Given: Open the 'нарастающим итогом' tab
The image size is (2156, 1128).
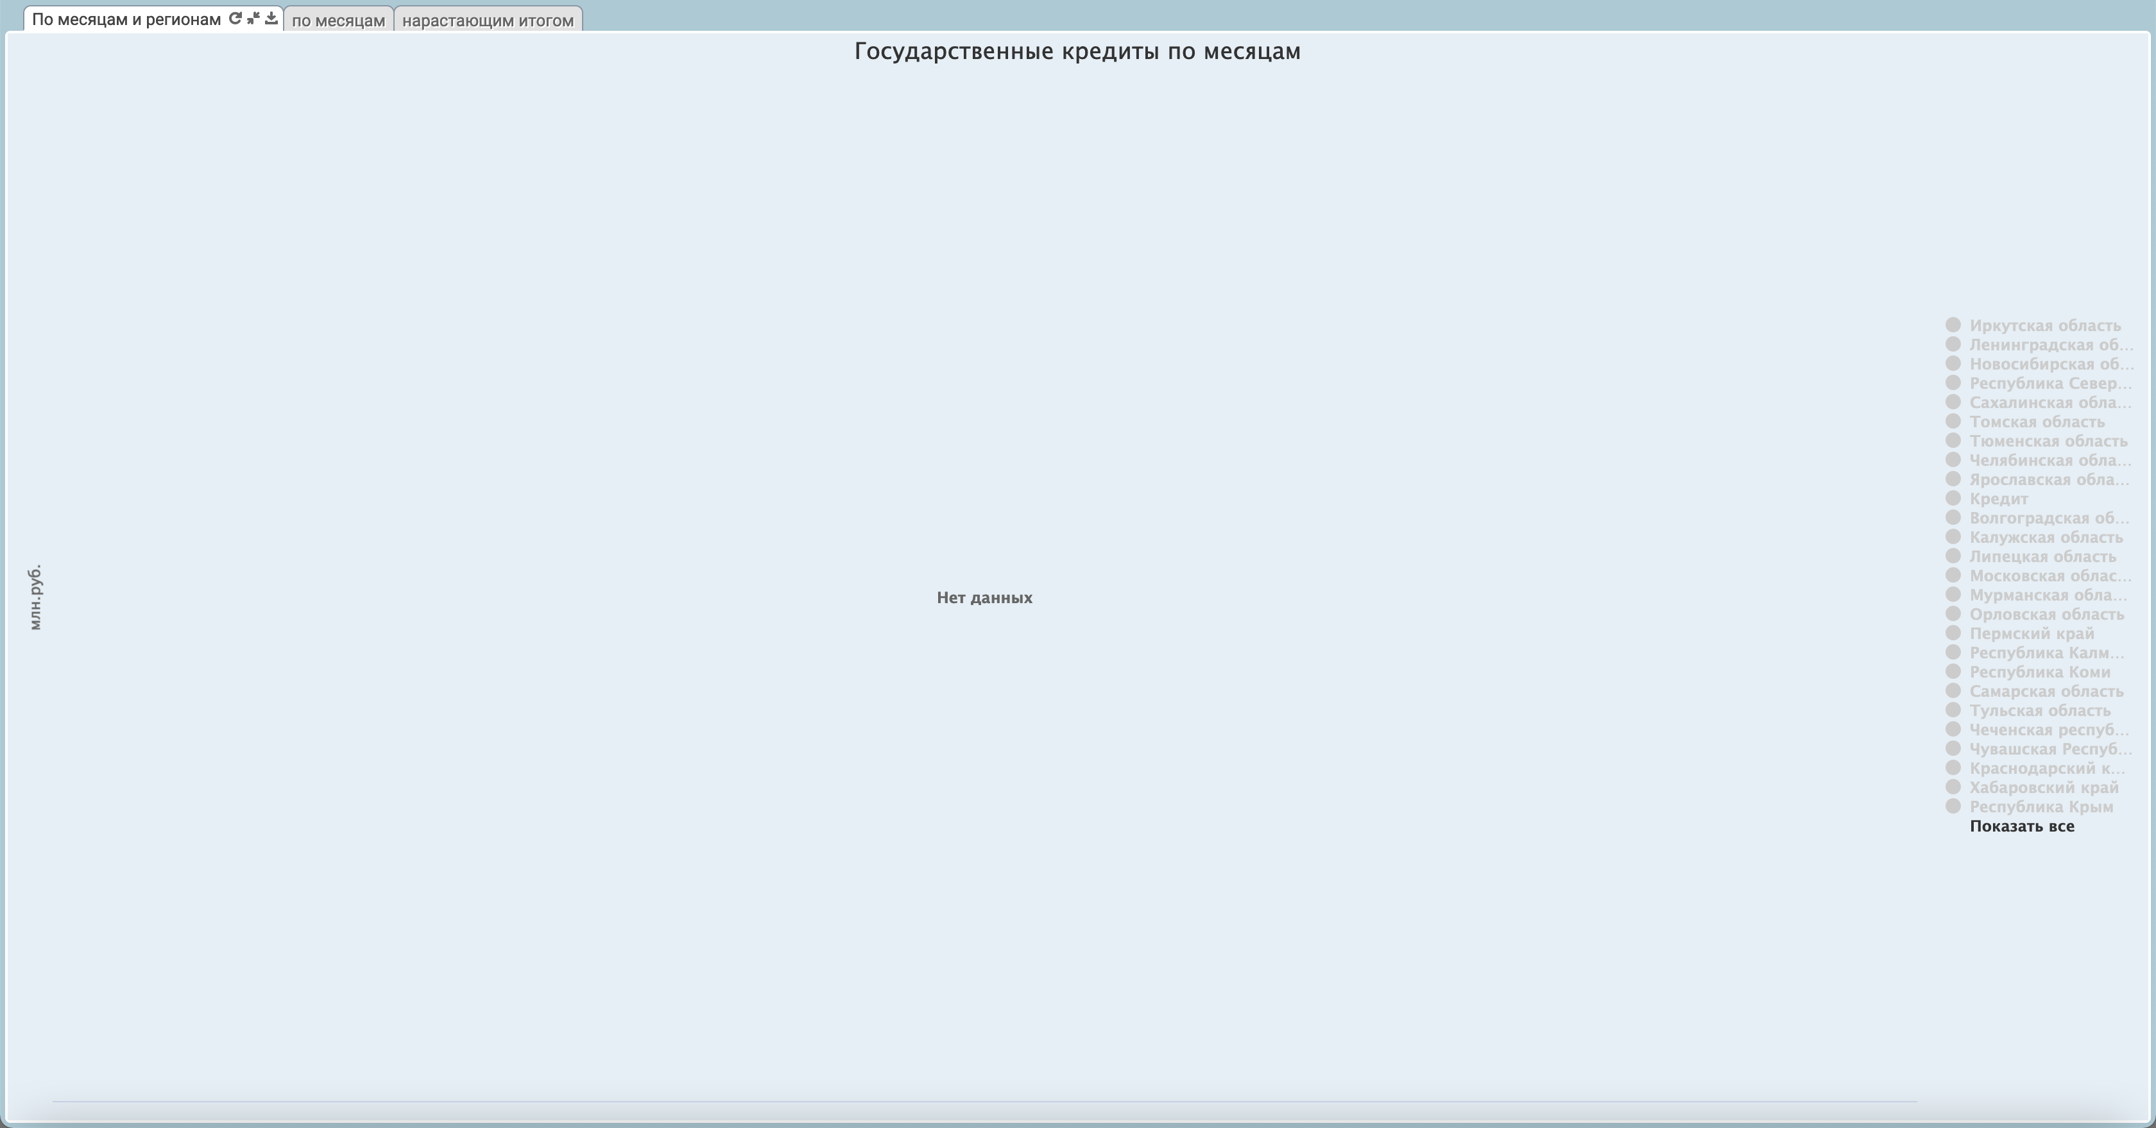Looking at the screenshot, I should pos(487,20).
